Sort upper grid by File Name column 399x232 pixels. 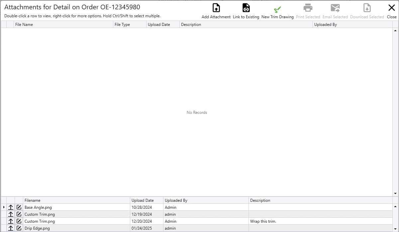click(63, 25)
